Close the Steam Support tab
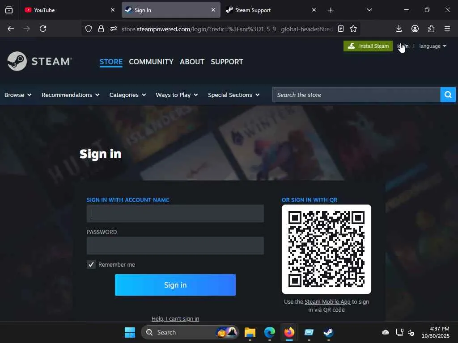Screen dimensions: 458x343 (x=314, y=10)
